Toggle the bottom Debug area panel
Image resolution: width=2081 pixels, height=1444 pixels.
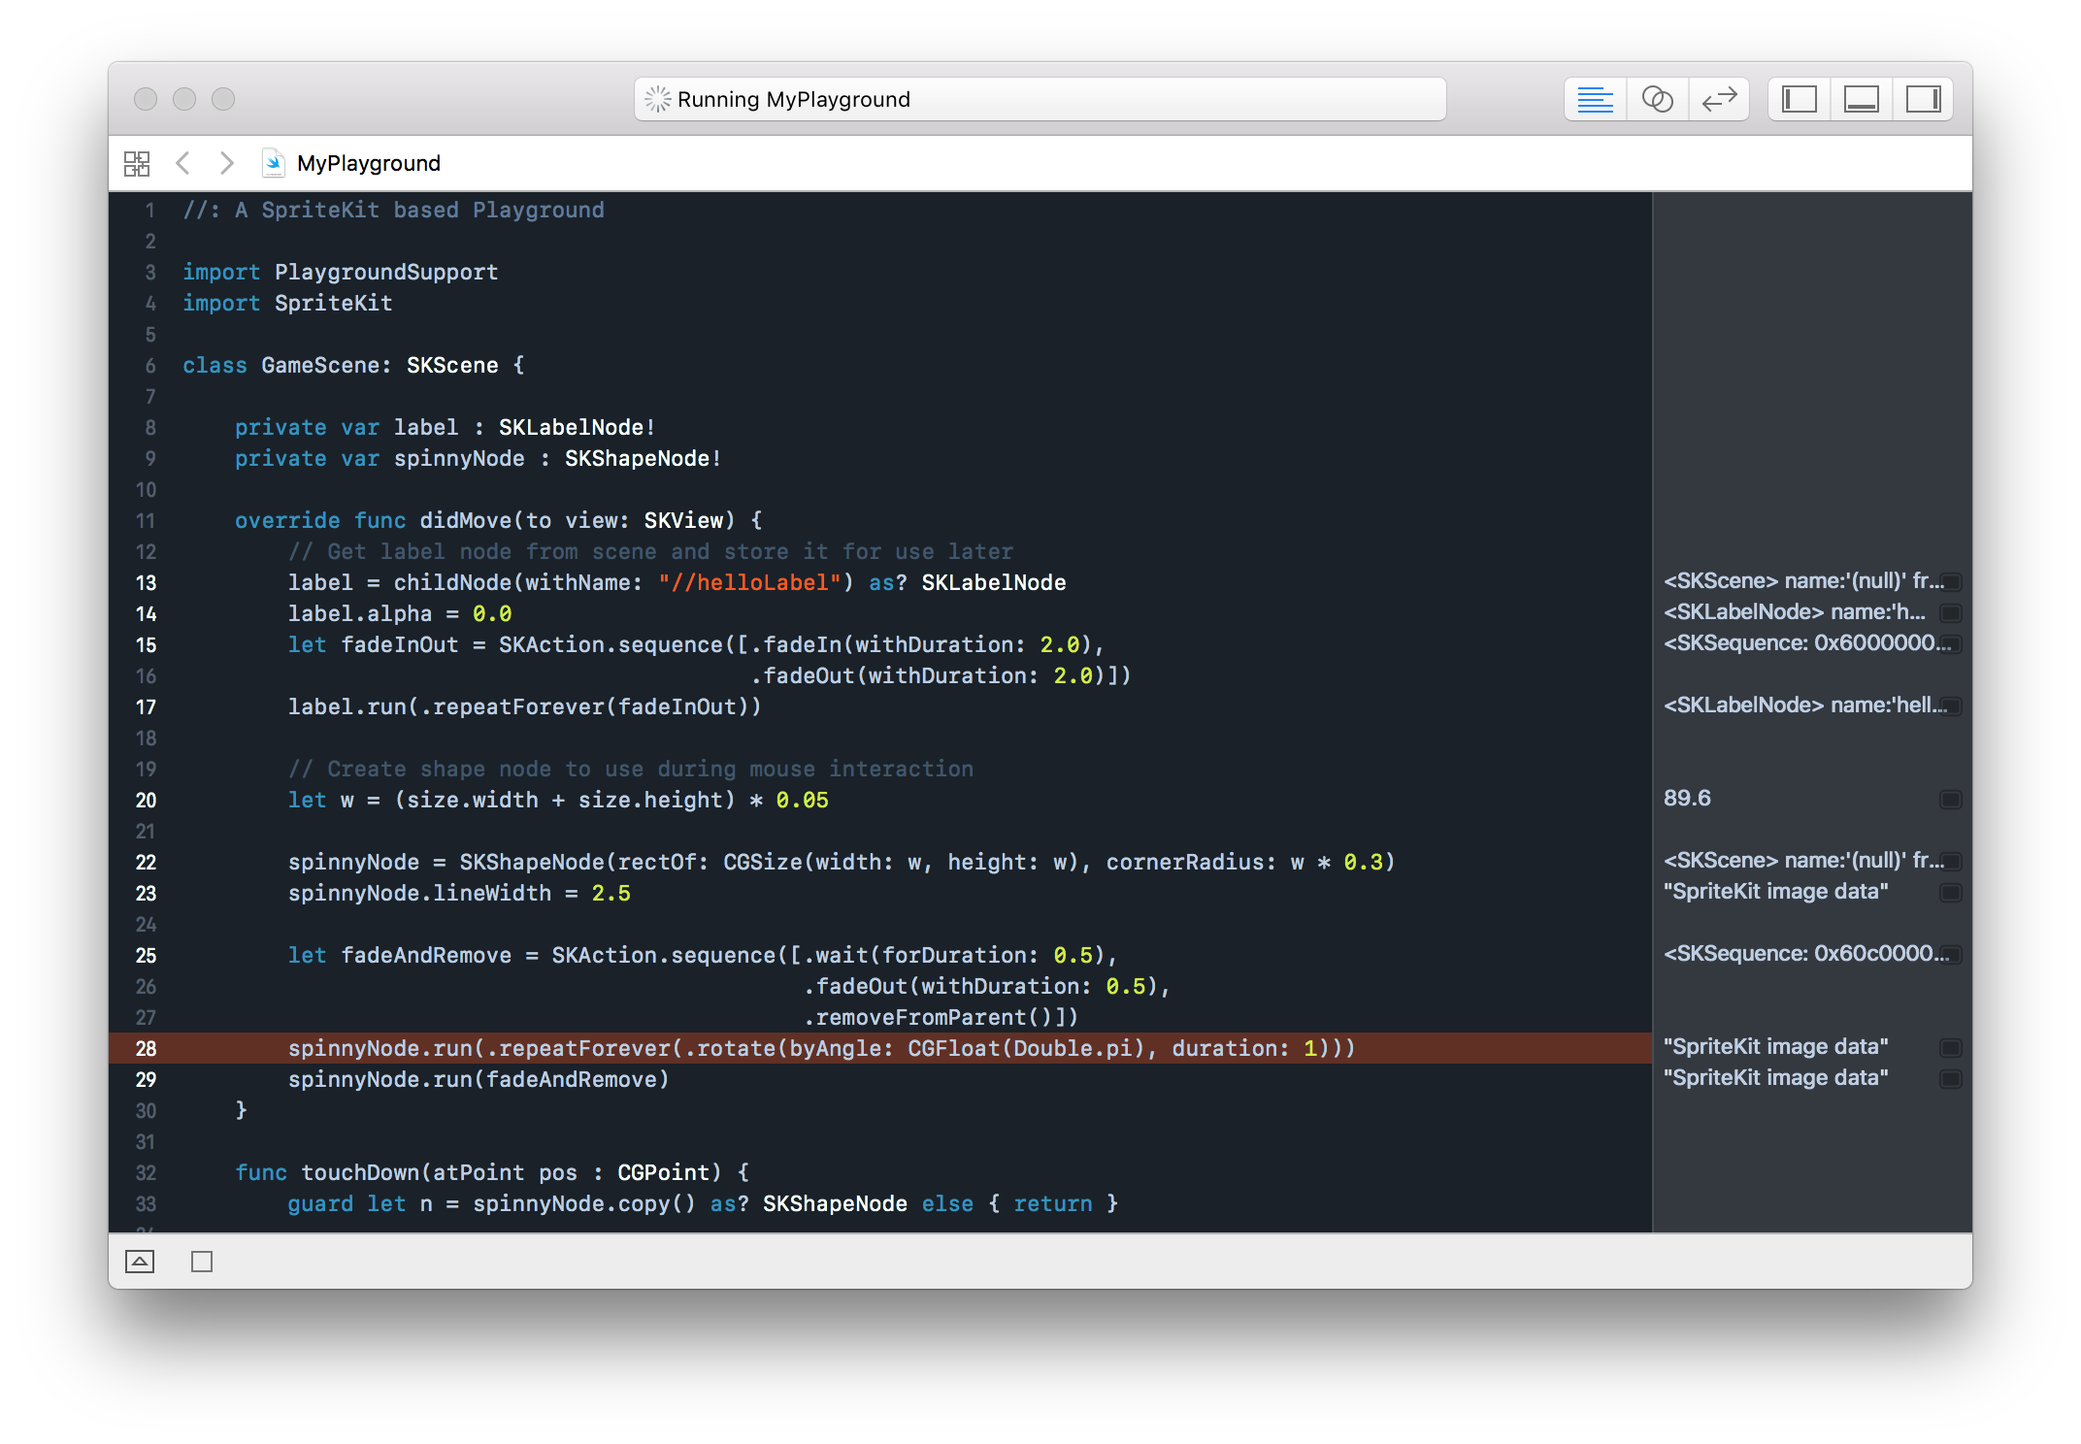(1861, 99)
